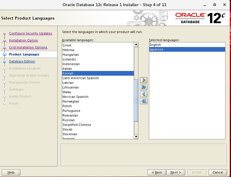Minimize the installer window
Image resolution: width=231 pixels, height=177 pixels.
(x=205, y=5)
